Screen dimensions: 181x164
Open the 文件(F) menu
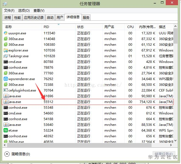tap(9, 11)
